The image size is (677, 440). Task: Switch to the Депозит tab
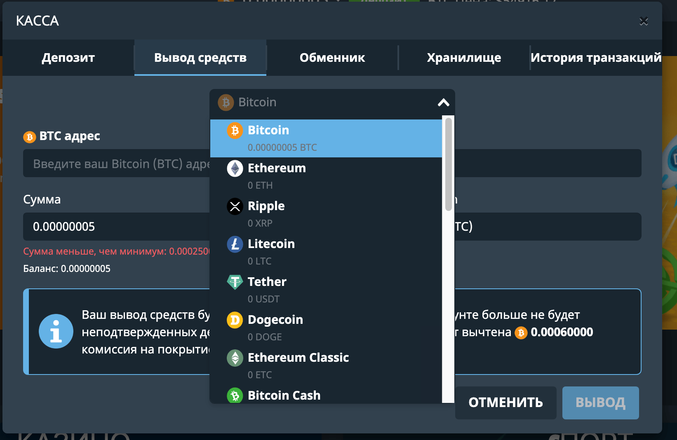(68, 58)
